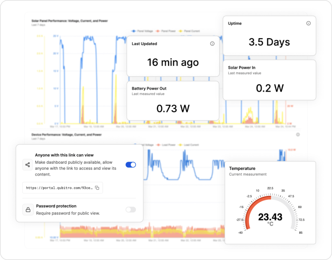The width and height of the screenshot is (332, 260).
Task: Enable the Password protection toggle
Action: [130, 209]
